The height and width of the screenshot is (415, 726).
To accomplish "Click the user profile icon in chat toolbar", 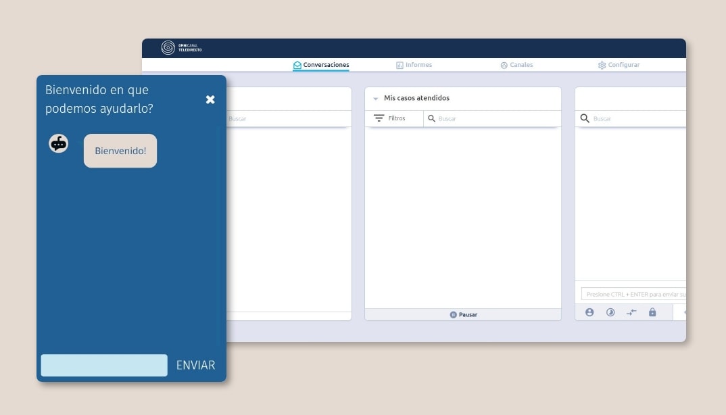I will click(589, 312).
